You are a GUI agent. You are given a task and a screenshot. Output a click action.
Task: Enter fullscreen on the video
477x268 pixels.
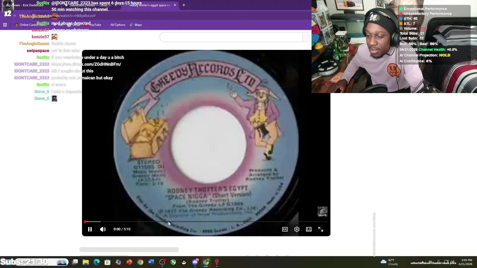tap(320, 229)
